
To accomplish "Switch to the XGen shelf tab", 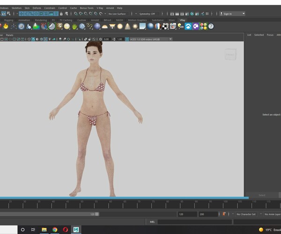I will [171, 20].
